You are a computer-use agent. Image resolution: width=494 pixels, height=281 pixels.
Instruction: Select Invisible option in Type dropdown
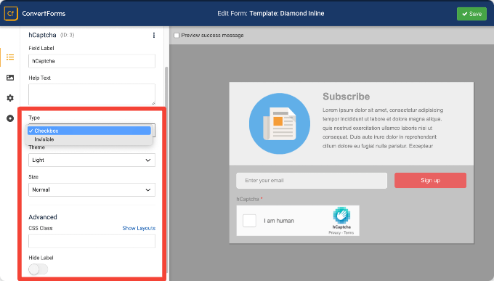(x=89, y=139)
